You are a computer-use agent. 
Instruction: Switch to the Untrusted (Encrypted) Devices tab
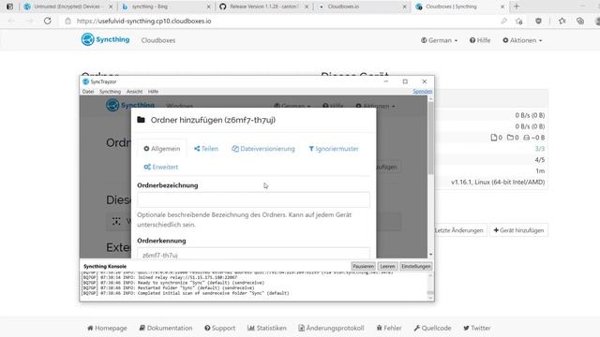point(68,7)
